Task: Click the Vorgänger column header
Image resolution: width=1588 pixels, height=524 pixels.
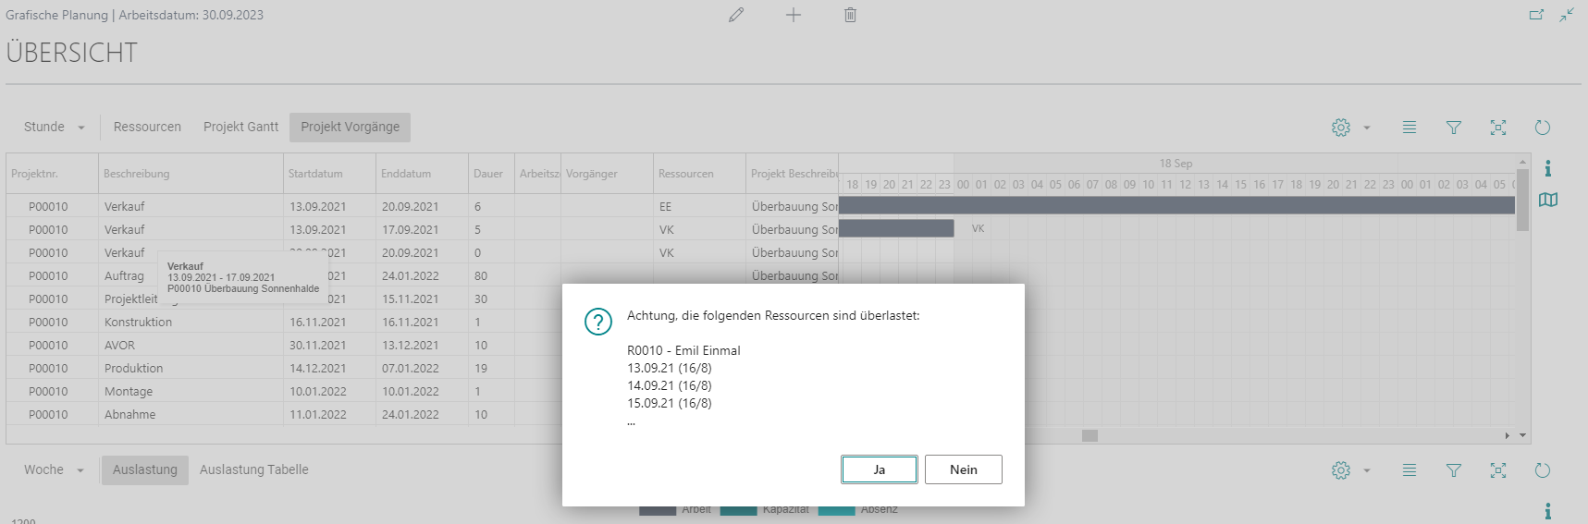Action: (607, 174)
